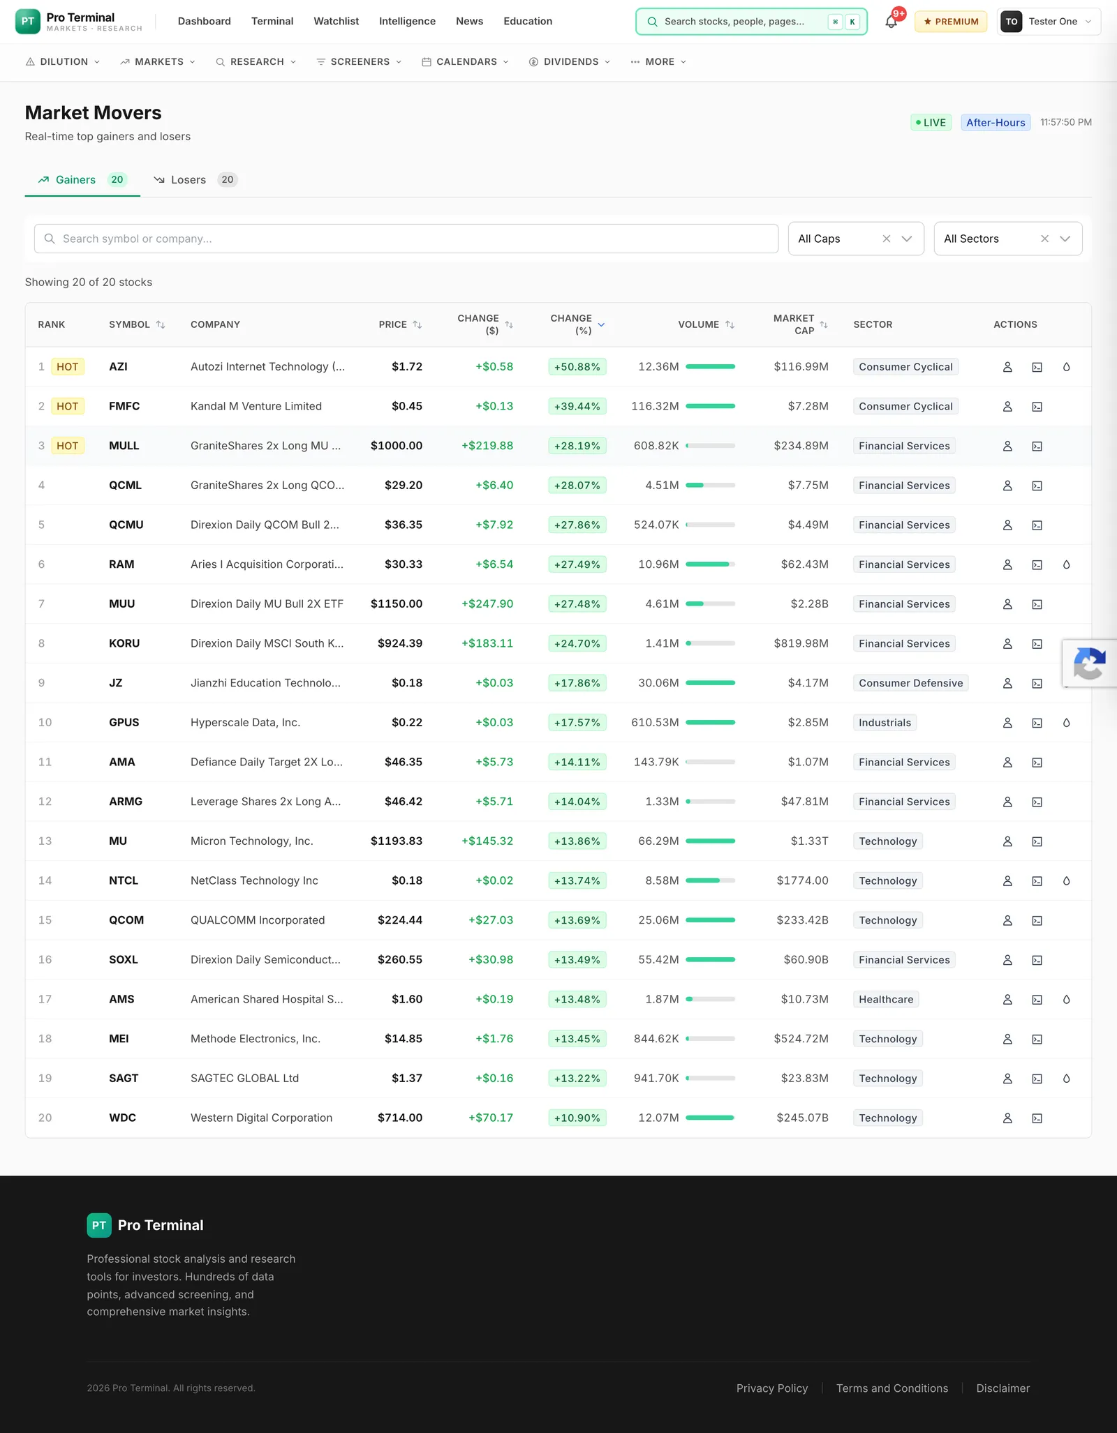Viewport: 1117px width, 1433px height.
Task: Click the After-Hours session badge
Action: pos(996,123)
